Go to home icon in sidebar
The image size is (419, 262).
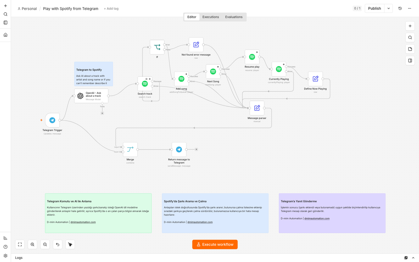tap(5, 35)
